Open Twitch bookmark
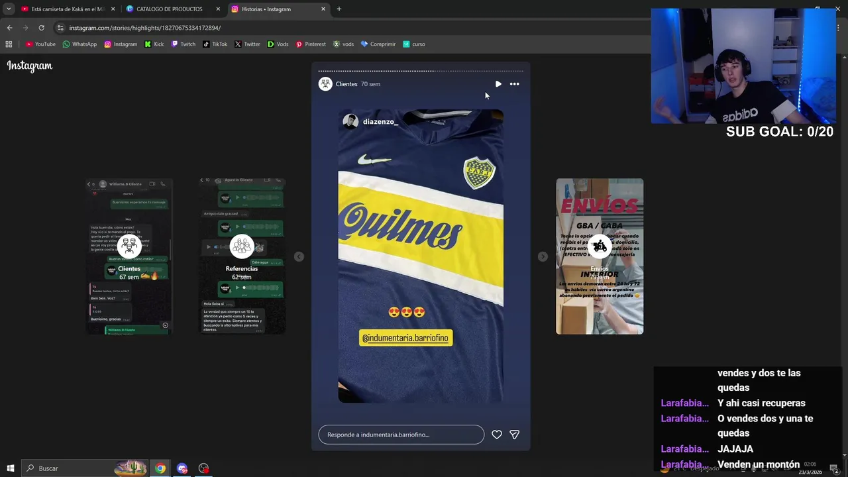This screenshot has height=477, width=848. click(184, 44)
